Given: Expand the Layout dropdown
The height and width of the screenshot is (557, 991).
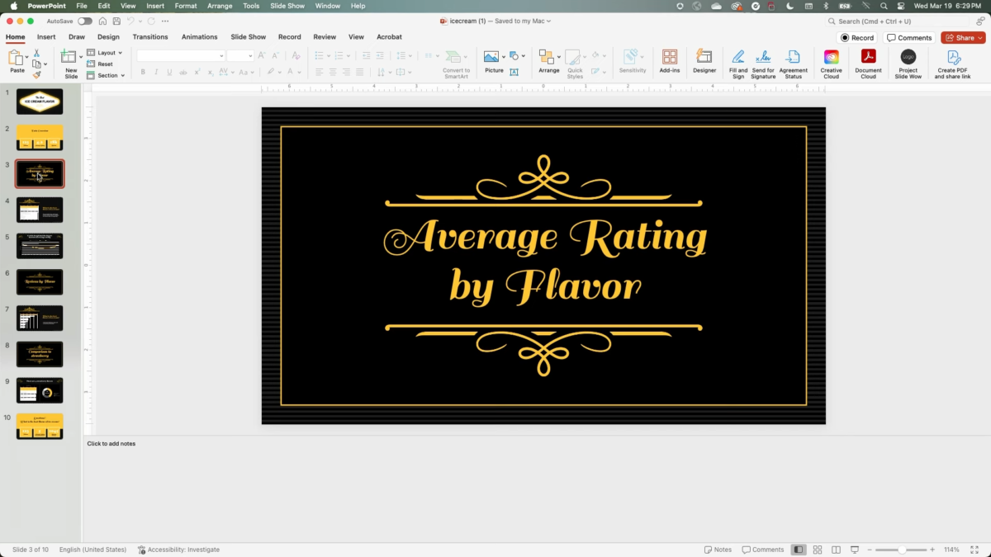Looking at the screenshot, I should [x=105, y=53].
